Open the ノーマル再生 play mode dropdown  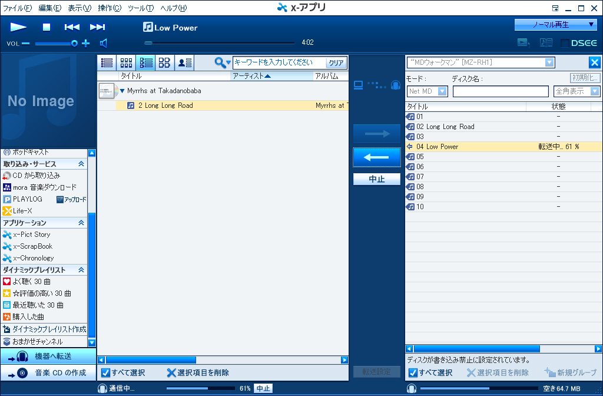click(555, 25)
